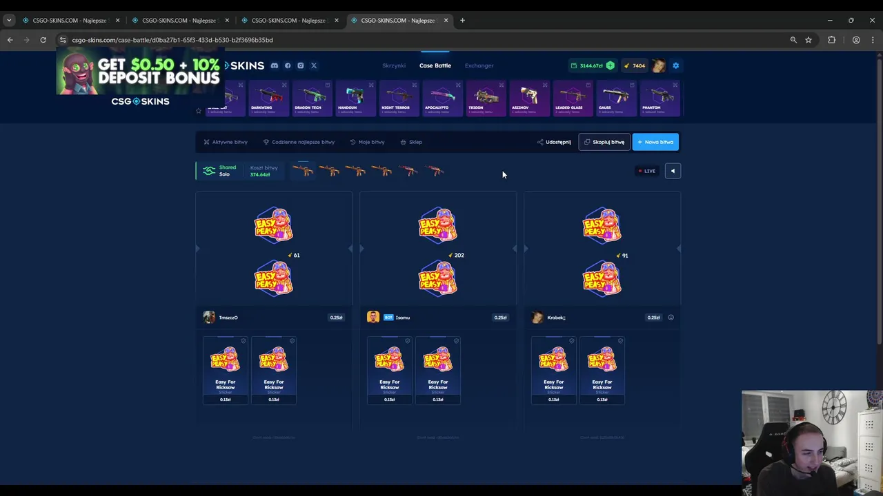Toggle the favorite star beside live drops
The image size is (883, 496).
(x=199, y=111)
